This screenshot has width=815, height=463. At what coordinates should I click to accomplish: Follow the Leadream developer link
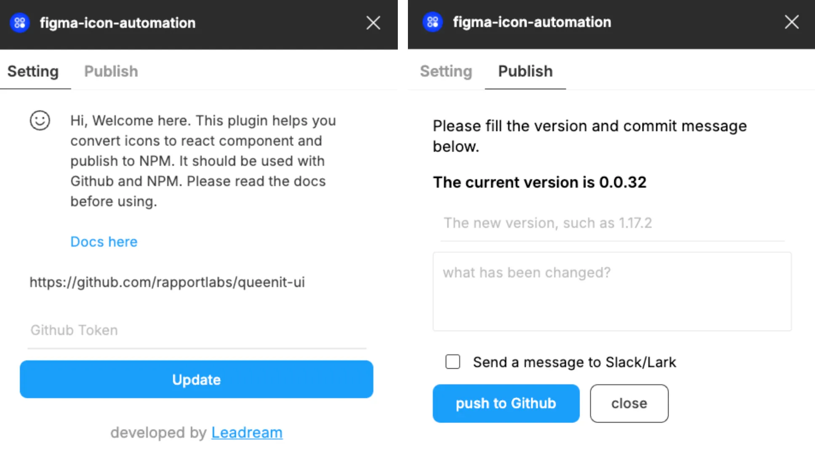[247, 432]
